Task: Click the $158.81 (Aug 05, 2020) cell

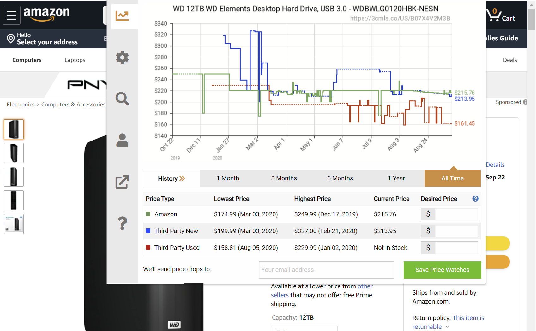Action: click(x=246, y=248)
